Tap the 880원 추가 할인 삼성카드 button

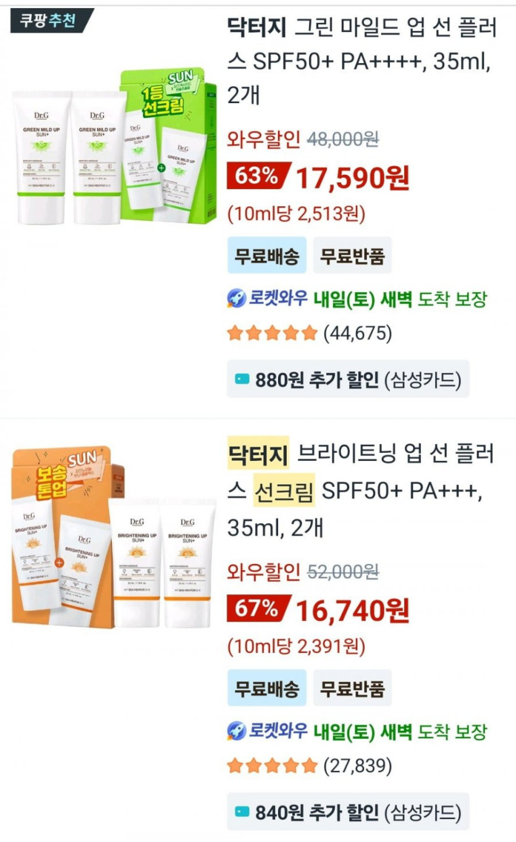point(349,379)
